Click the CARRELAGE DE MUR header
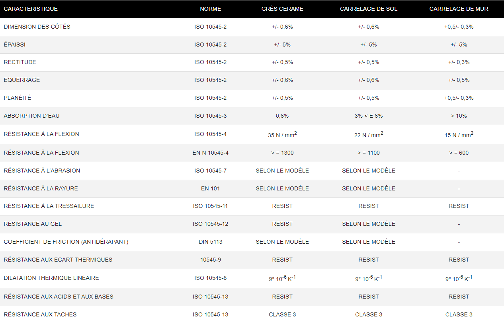 [x=459, y=9]
